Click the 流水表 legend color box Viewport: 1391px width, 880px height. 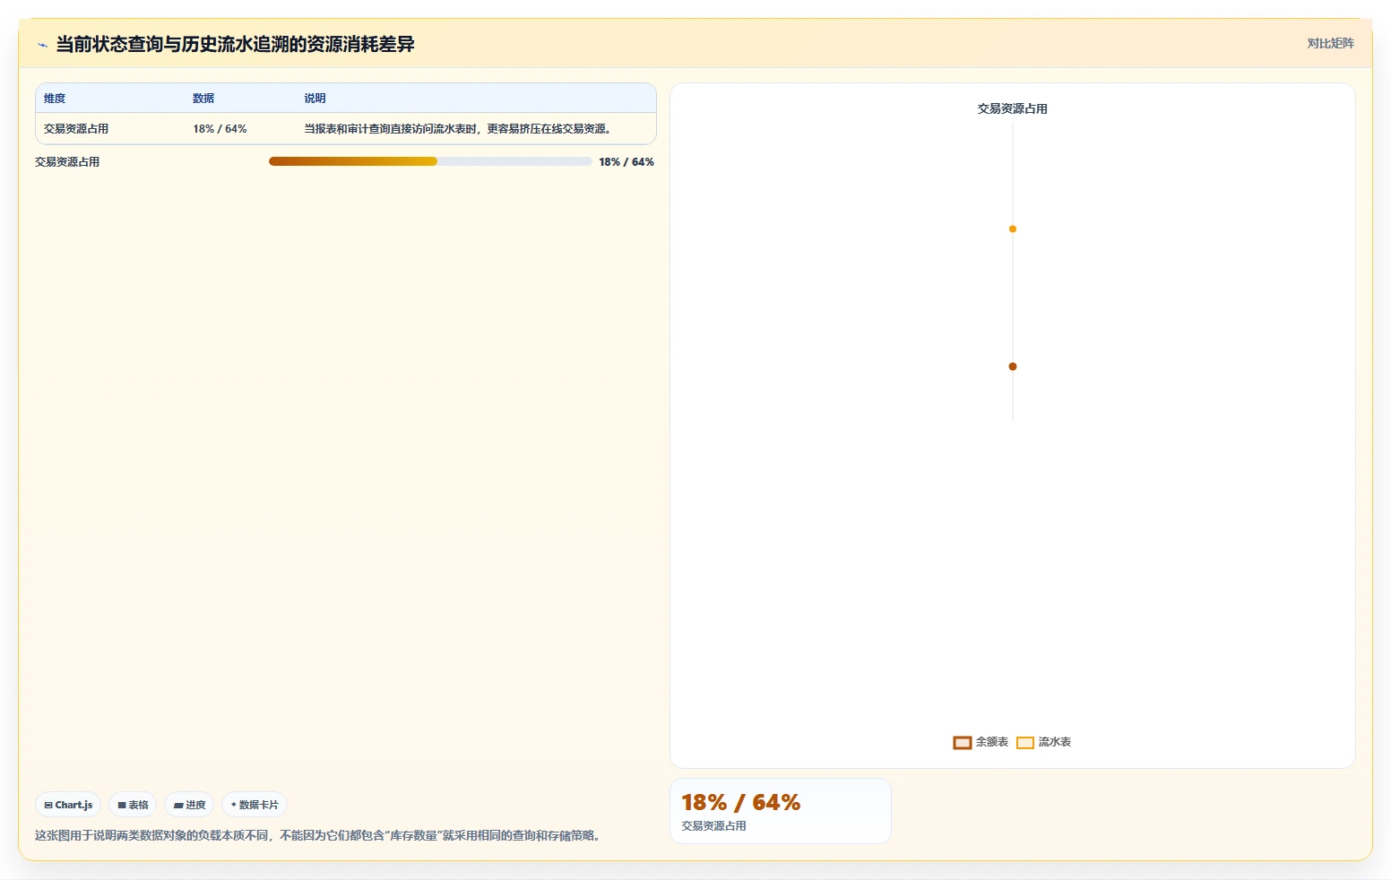(1025, 742)
